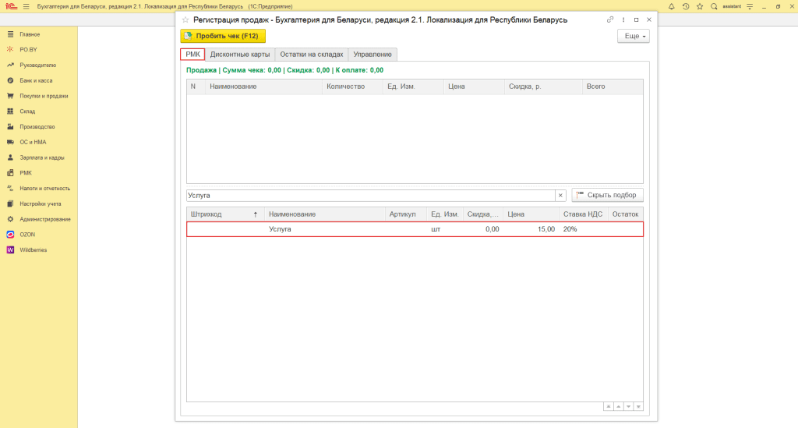
Task: Open the notifications bell icon
Action: click(670, 6)
